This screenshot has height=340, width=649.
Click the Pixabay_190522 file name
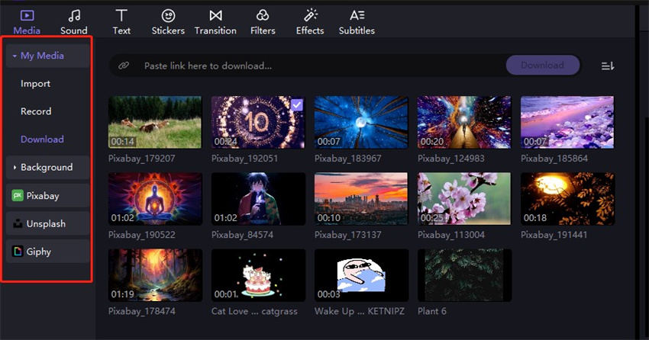[141, 235]
